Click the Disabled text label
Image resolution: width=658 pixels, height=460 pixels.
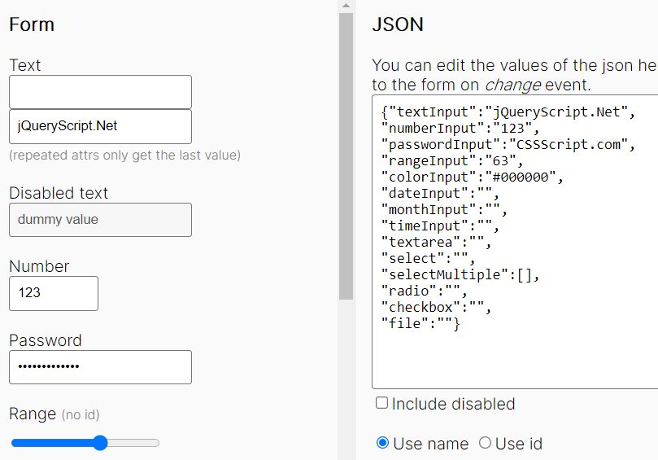[59, 193]
